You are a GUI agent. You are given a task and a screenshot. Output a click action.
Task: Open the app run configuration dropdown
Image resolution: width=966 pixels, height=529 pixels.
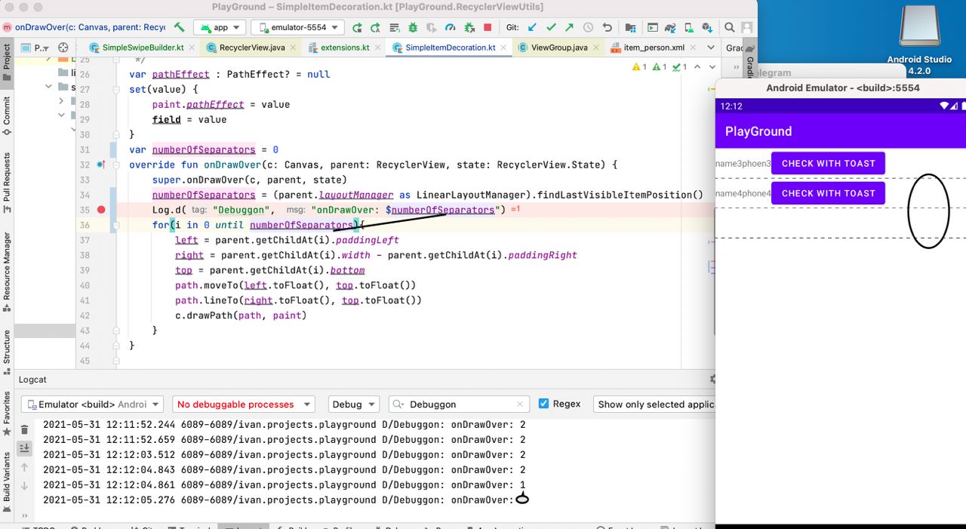click(x=220, y=28)
